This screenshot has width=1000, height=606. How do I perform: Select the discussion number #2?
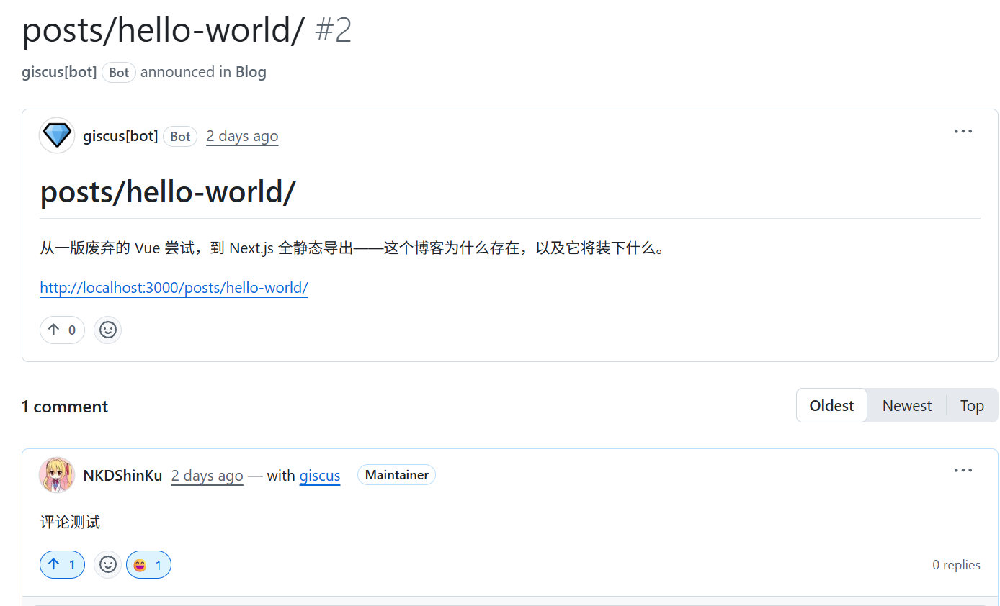(x=334, y=30)
